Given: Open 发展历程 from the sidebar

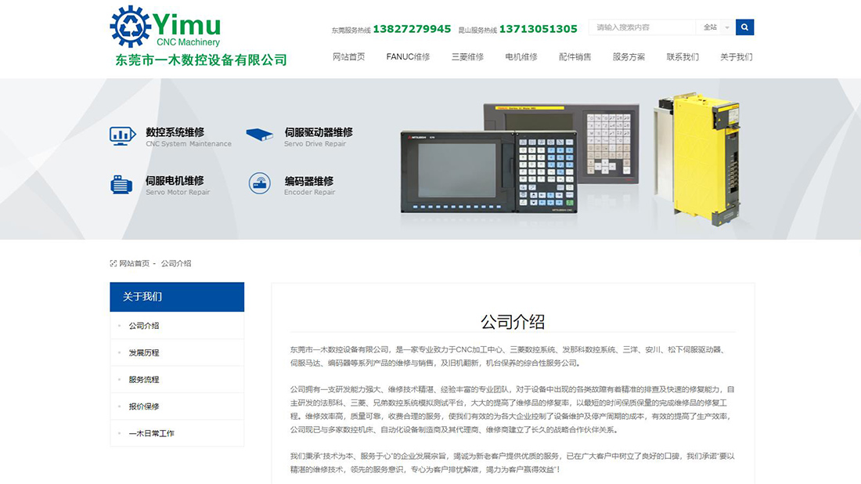Looking at the screenshot, I should pyautogui.click(x=144, y=353).
